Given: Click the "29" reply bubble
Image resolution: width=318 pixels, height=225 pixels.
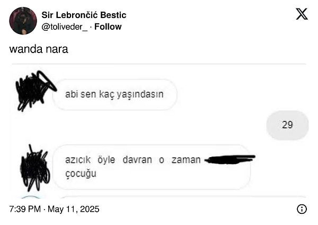Looking at the screenshot, I should 287,125.
